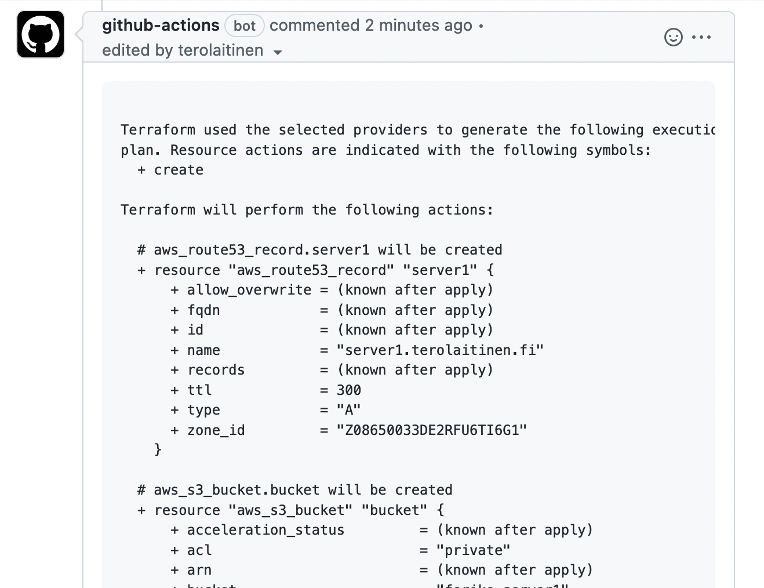Screen dimensions: 764x588
Task: Click the type "A" value
Action: coord(349,410)
